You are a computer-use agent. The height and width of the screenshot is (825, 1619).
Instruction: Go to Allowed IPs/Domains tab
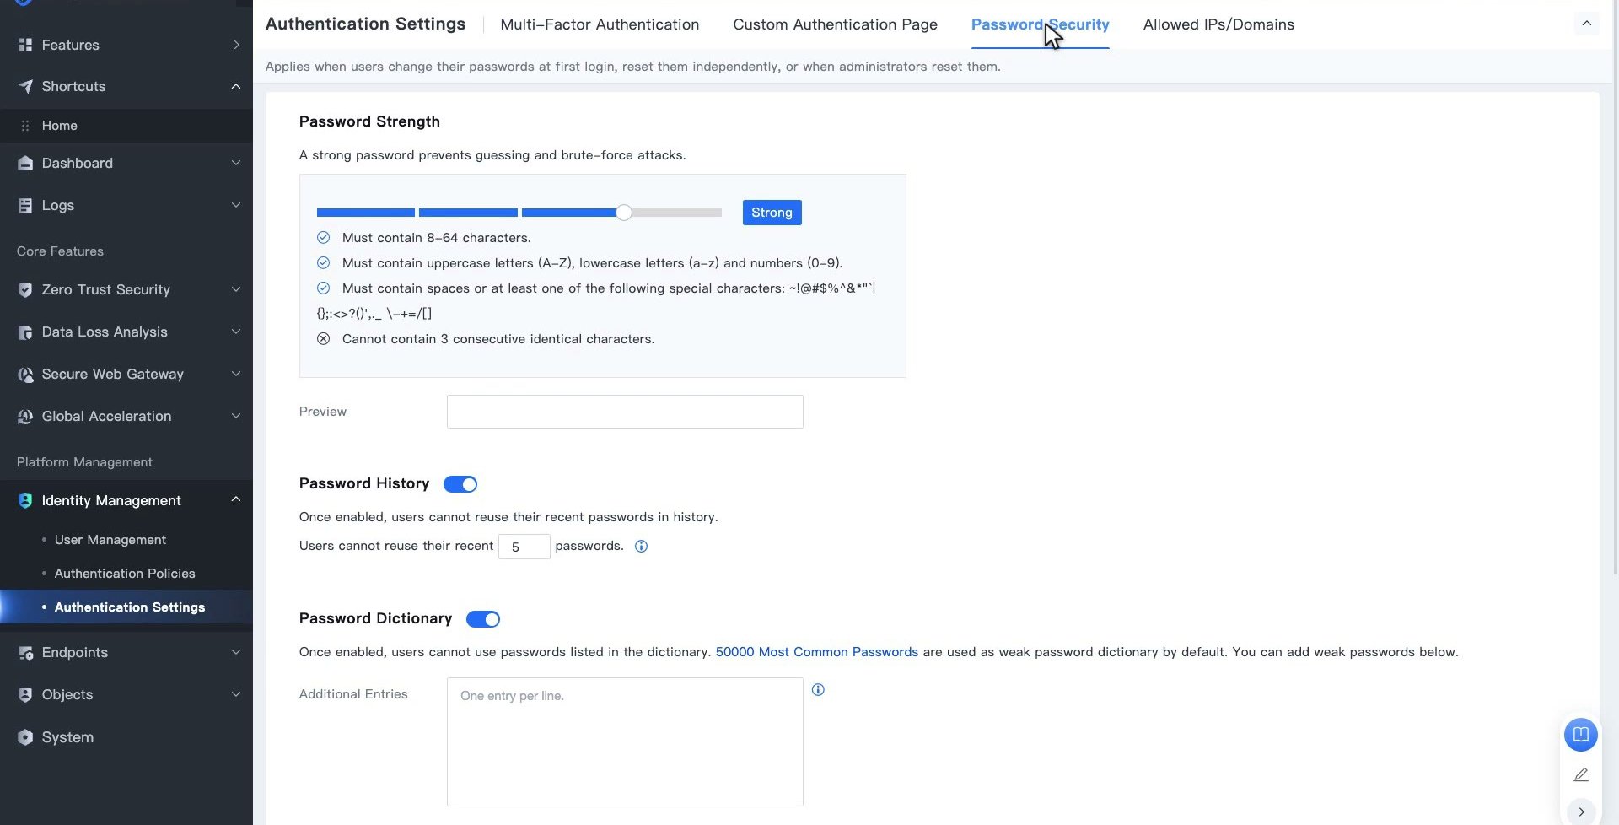pyautogui.click(x=1218, y=24)
